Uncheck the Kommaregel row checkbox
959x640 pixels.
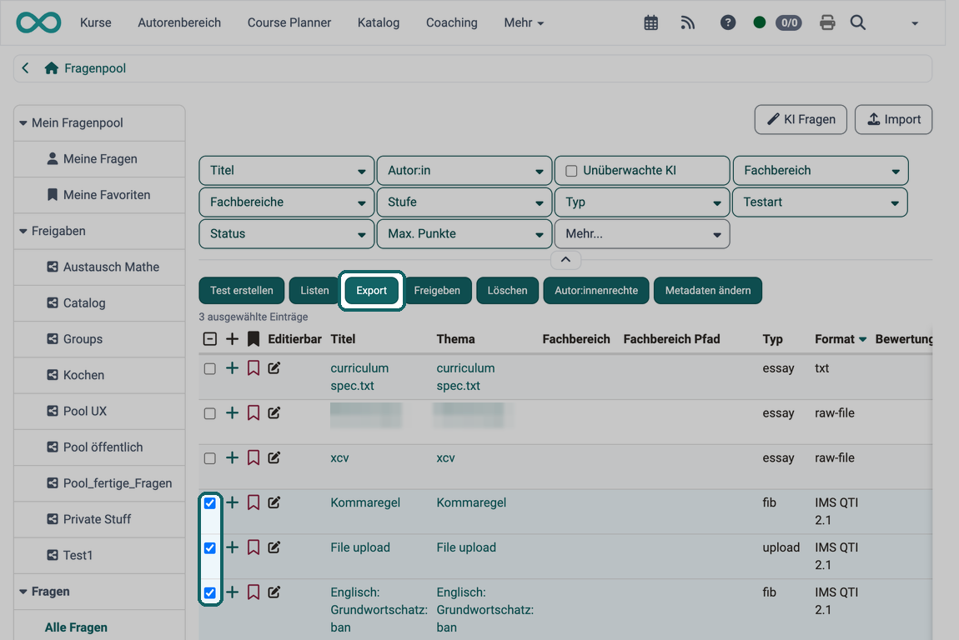click(210, 503)
